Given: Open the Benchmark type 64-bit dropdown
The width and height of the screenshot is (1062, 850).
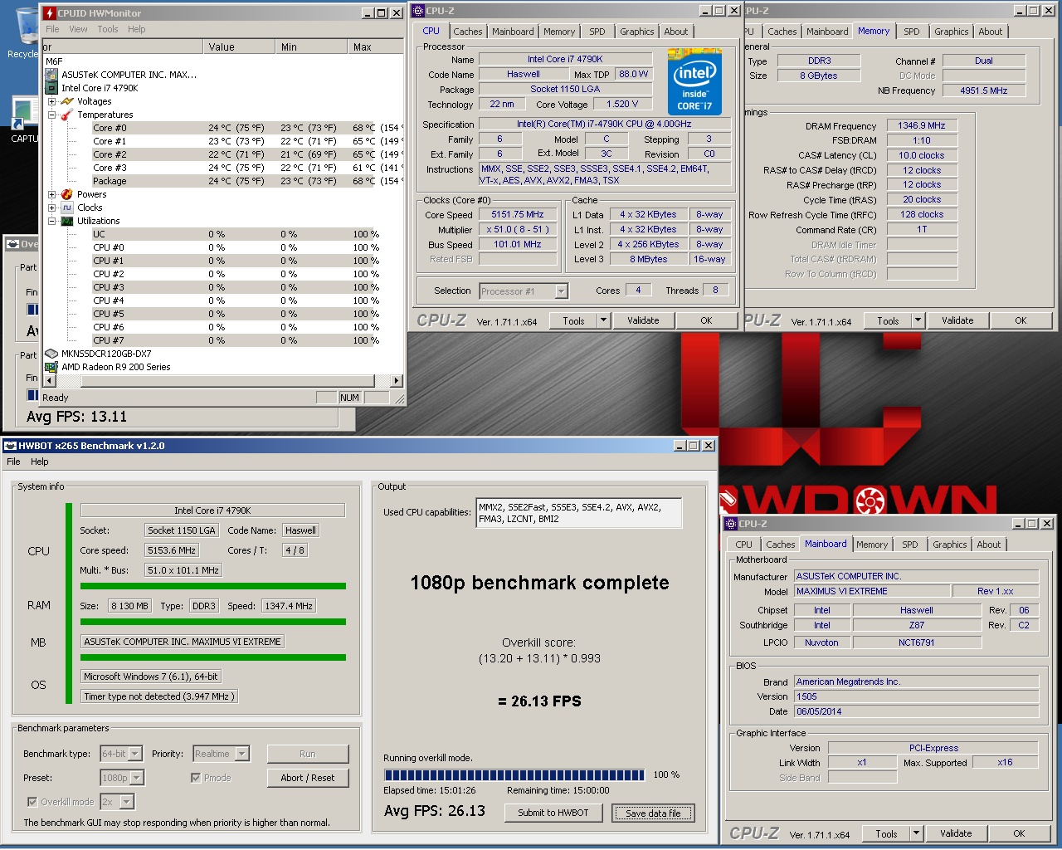Looking at the screenshot, I should [135, 754].
